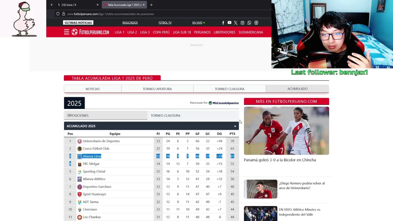
Task: Click the Más en Futbolperuano.com header
Action: pos(286,101)
